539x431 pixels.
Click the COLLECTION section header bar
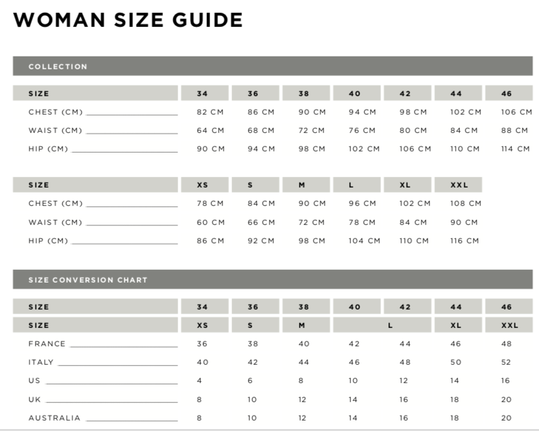(273, 66)
